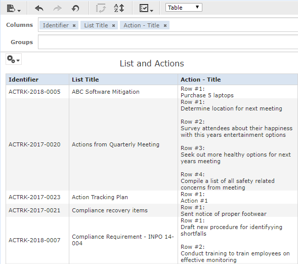
Task: Click the redo arrow icon
Action: click(x=57, y=9)
